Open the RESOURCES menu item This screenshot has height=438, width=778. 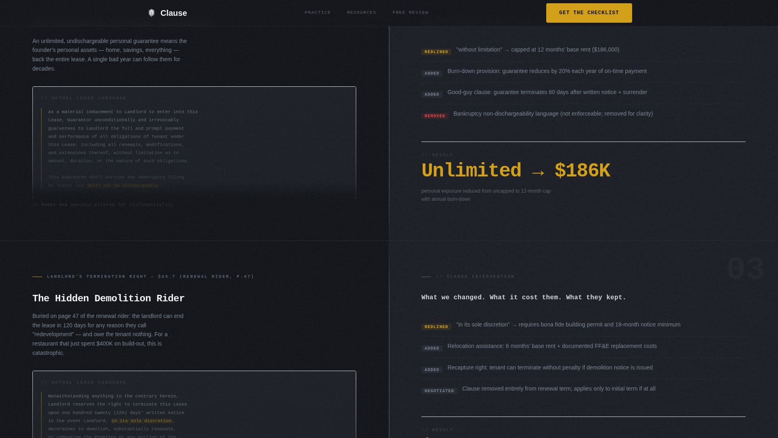click(361, 13)
